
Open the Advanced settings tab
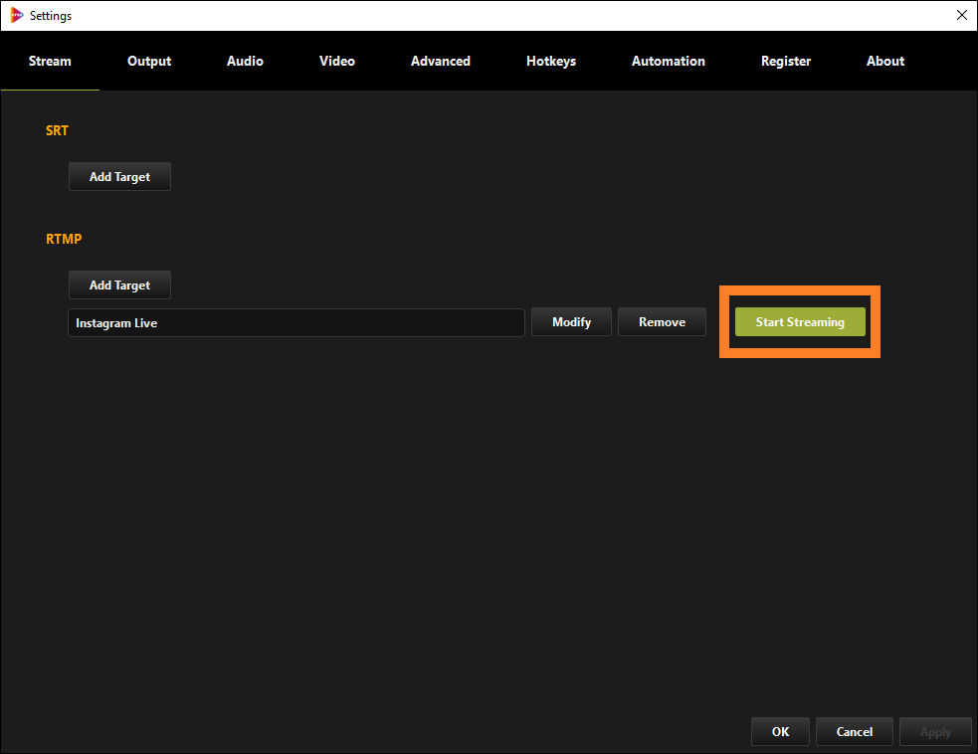(440, 61)
